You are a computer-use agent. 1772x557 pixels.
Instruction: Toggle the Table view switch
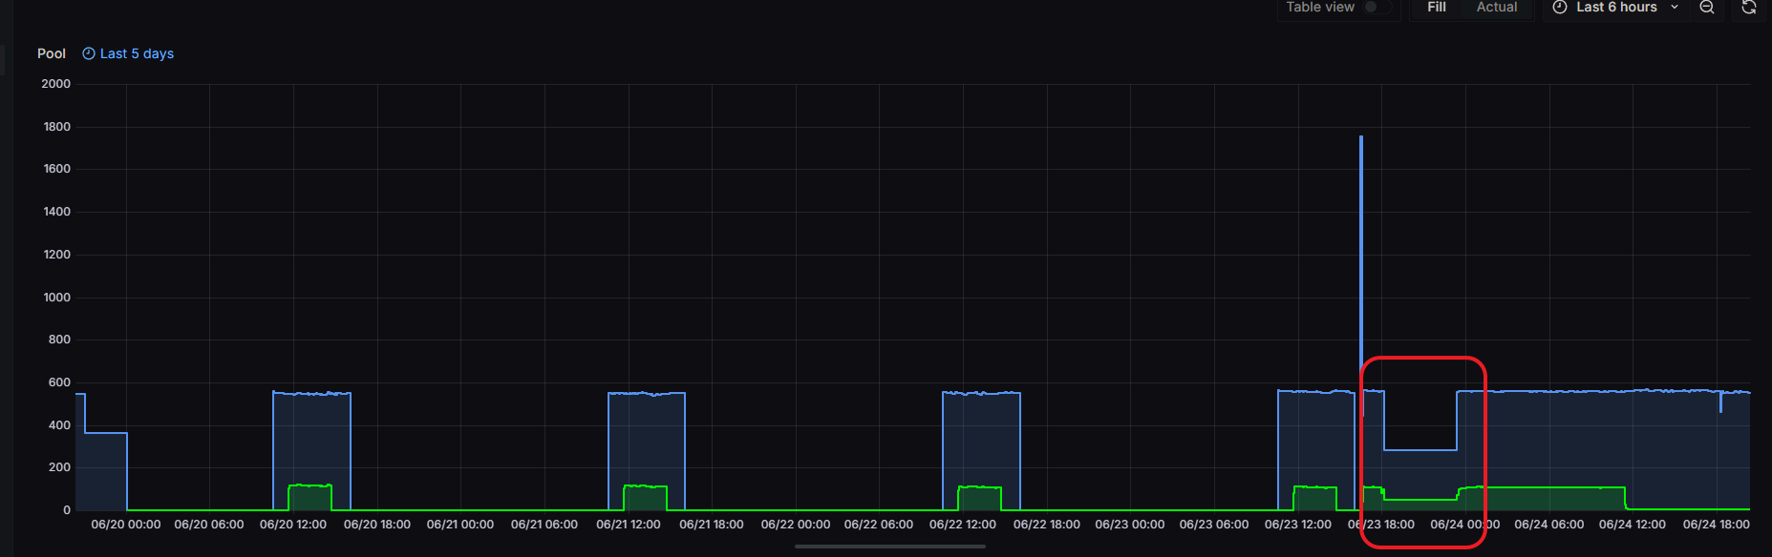[1377, 7]
